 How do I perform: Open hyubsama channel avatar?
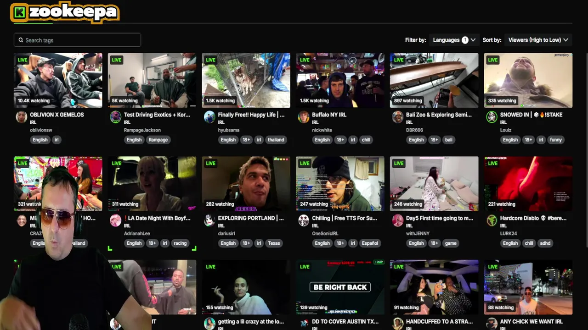pyautogui.click(x=209, y=117)
